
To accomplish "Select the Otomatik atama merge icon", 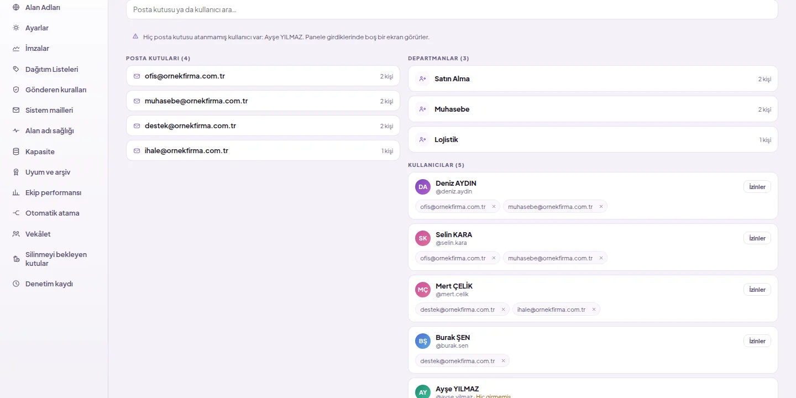I will (16, 213).
